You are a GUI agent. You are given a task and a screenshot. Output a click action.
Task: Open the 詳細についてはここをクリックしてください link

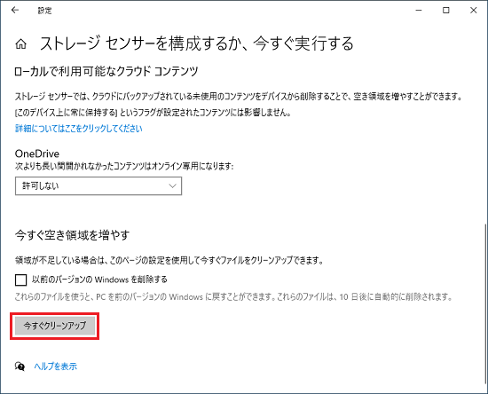(x=79, y=128)
